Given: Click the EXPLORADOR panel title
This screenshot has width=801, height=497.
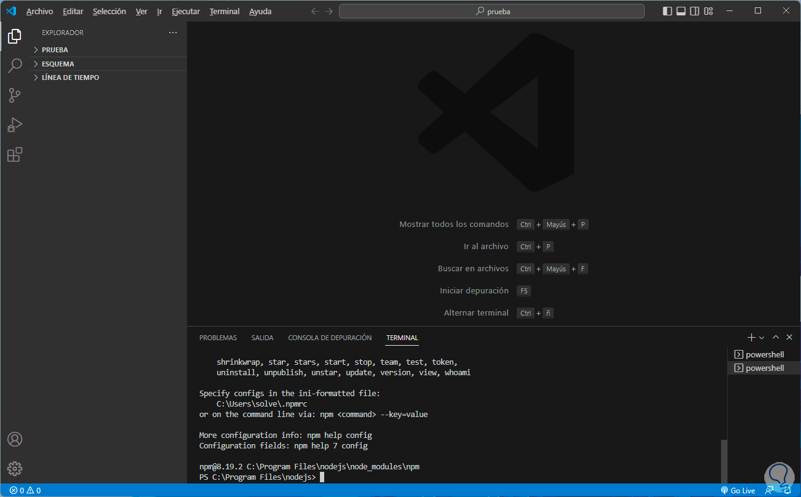Looking at the screenshot, I should 63,33.
